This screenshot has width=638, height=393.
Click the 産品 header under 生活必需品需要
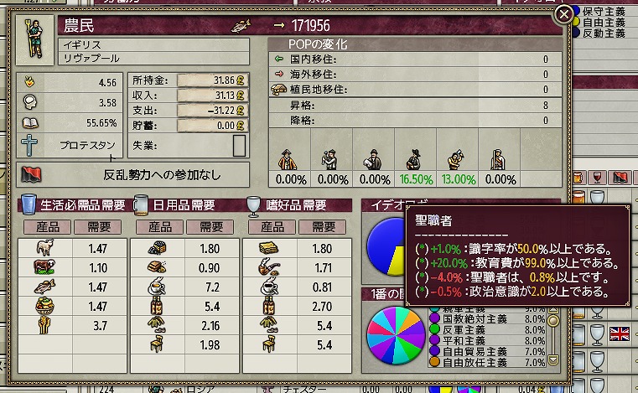[x=48, y=227]
